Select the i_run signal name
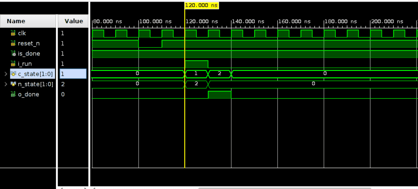This screenshot has width=418, height=189. click(x=25, y=64)
